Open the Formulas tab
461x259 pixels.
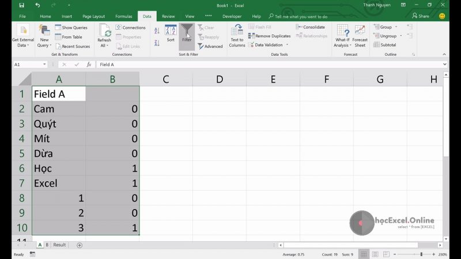tap(124, 17)
